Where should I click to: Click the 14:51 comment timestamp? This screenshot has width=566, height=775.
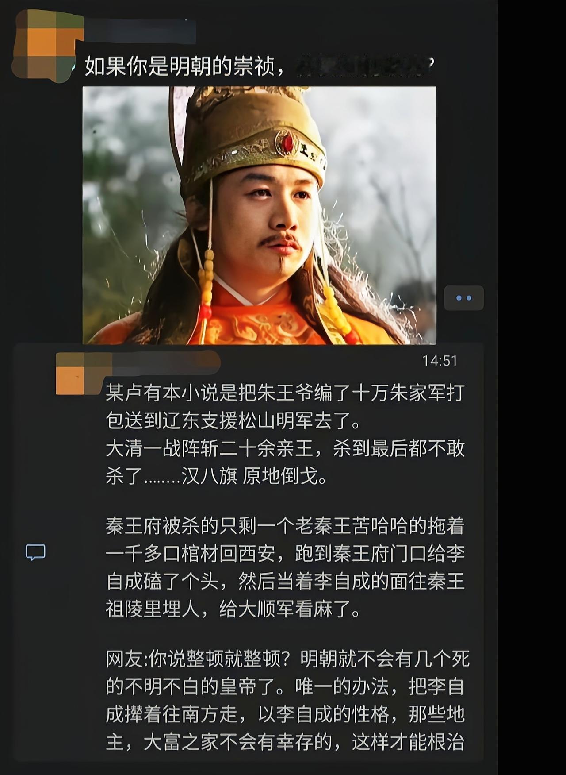click(x=440, y=361)
